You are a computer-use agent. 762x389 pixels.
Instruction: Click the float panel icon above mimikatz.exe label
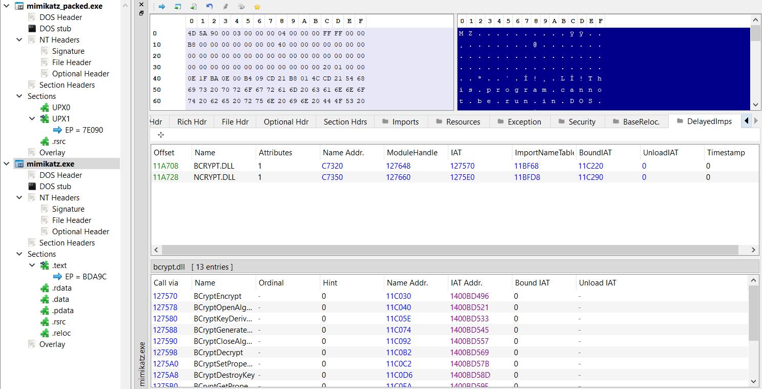(141, 13)
